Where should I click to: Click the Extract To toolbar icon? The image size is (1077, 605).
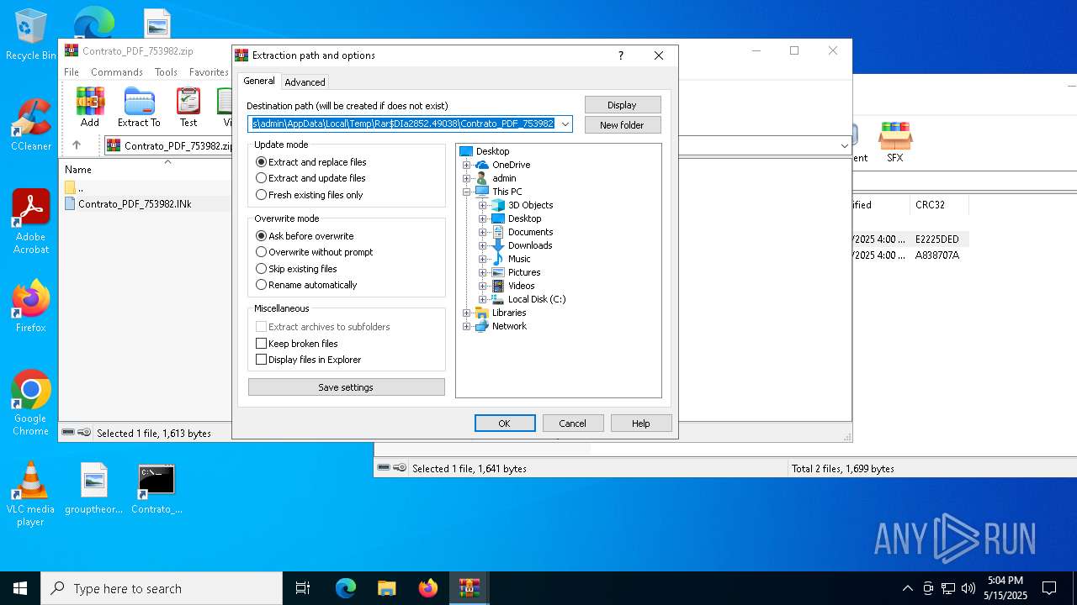139,108
